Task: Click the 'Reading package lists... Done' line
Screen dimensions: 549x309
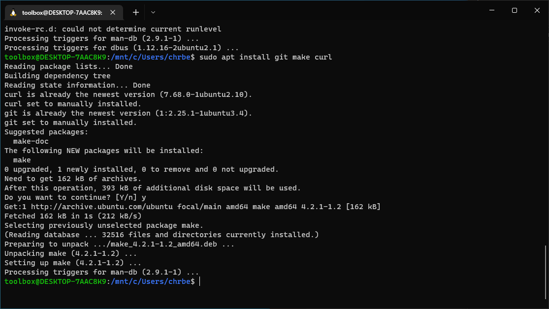Action: pos(68,66)
